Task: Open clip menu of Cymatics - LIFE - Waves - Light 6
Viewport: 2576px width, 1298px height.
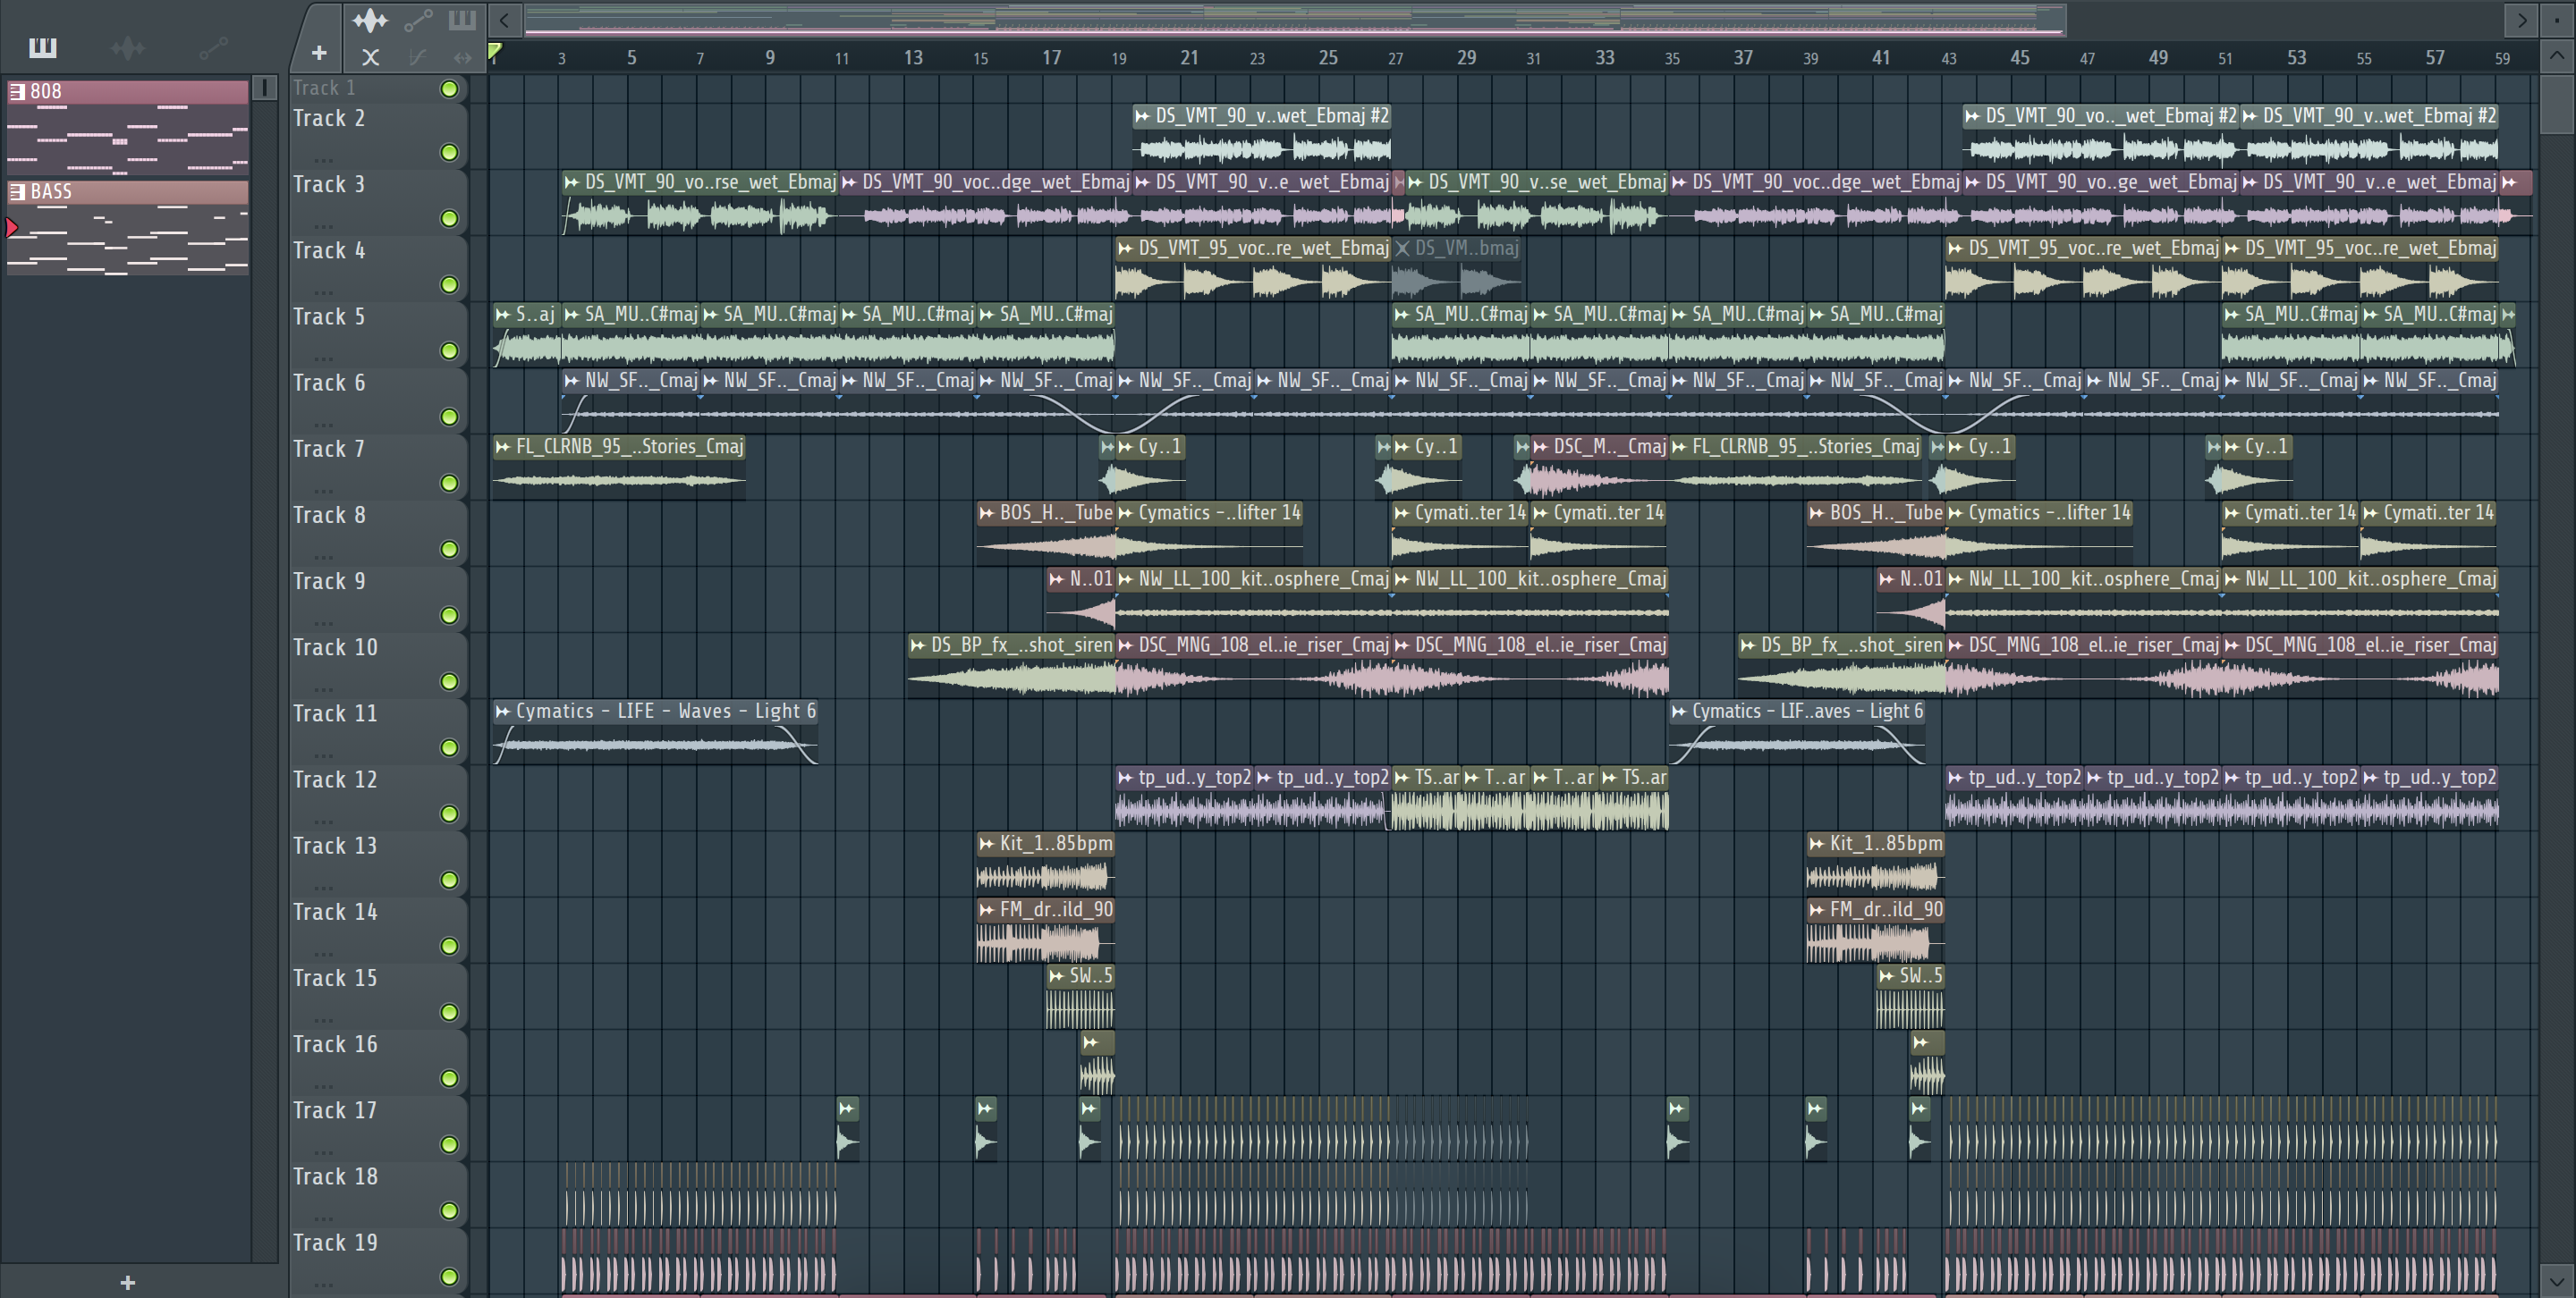Action: pyautogui.click(x=503, y=712)
